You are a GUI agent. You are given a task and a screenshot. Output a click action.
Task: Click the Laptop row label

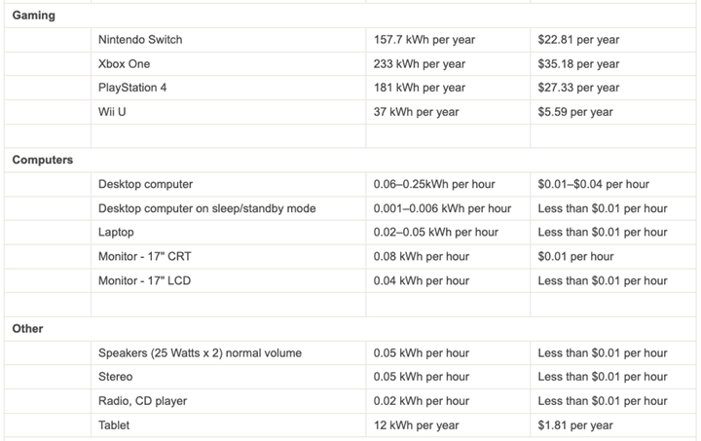click(116, 233)
